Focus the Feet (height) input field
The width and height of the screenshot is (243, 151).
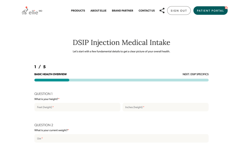point(77,107)
